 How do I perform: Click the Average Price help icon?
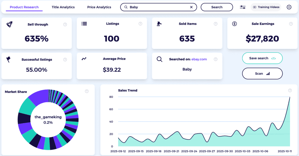[140, 59]
